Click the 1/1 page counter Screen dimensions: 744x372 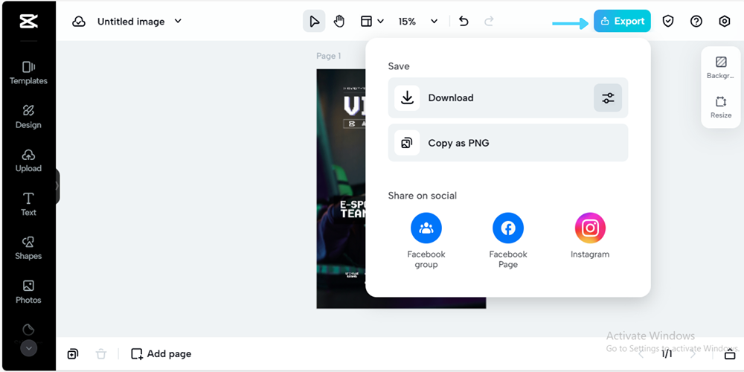667,353
